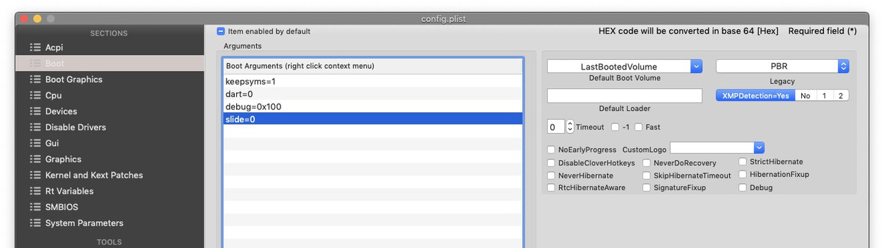The height and width of the screenshot is (248, 884).
Task: Open the System Parameters section icon
Action: tap(35, 223)
